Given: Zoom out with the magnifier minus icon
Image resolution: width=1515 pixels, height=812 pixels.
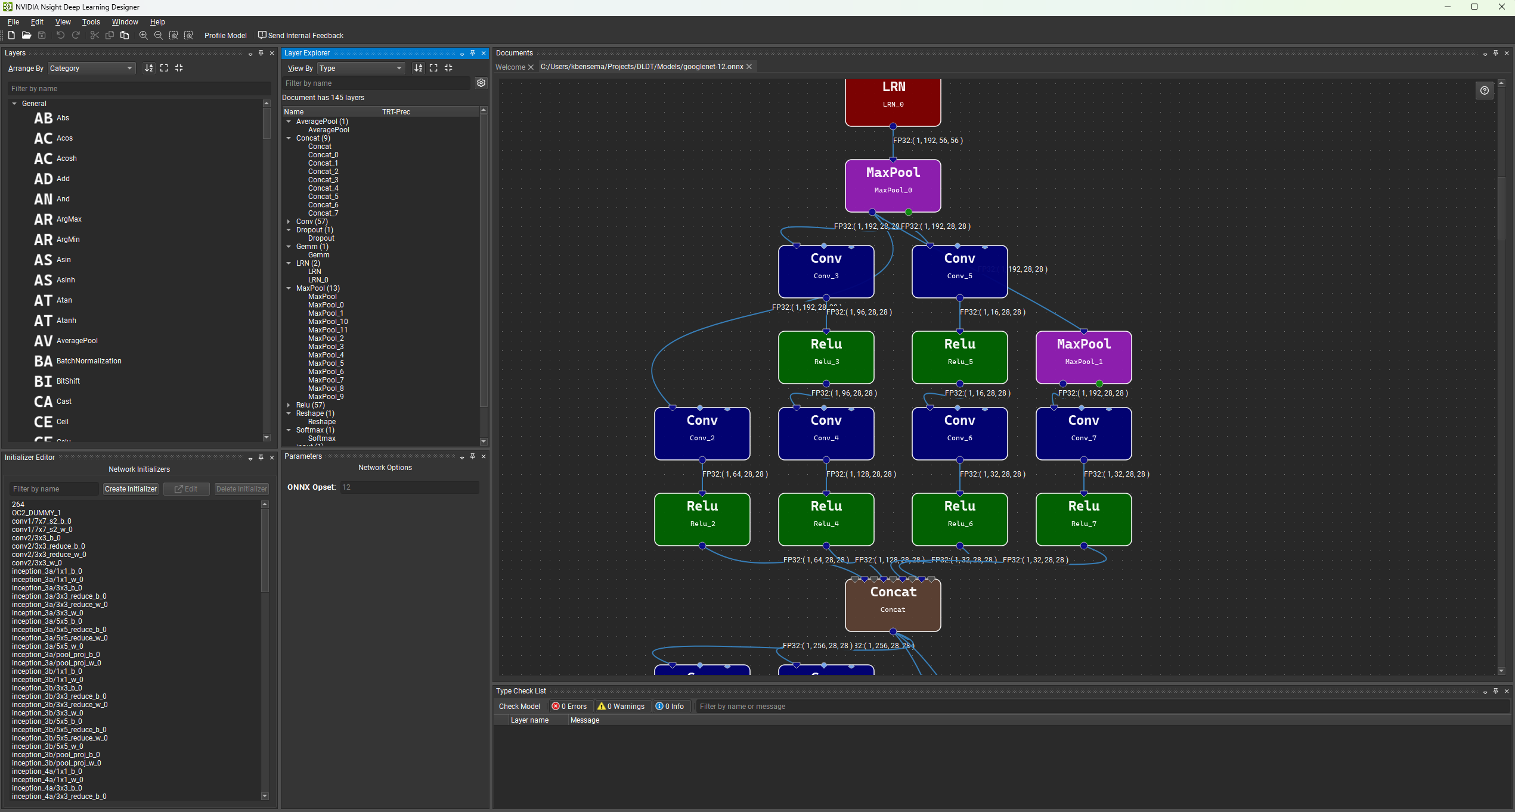Looking at the screenshot, I should tap(159, 35).
